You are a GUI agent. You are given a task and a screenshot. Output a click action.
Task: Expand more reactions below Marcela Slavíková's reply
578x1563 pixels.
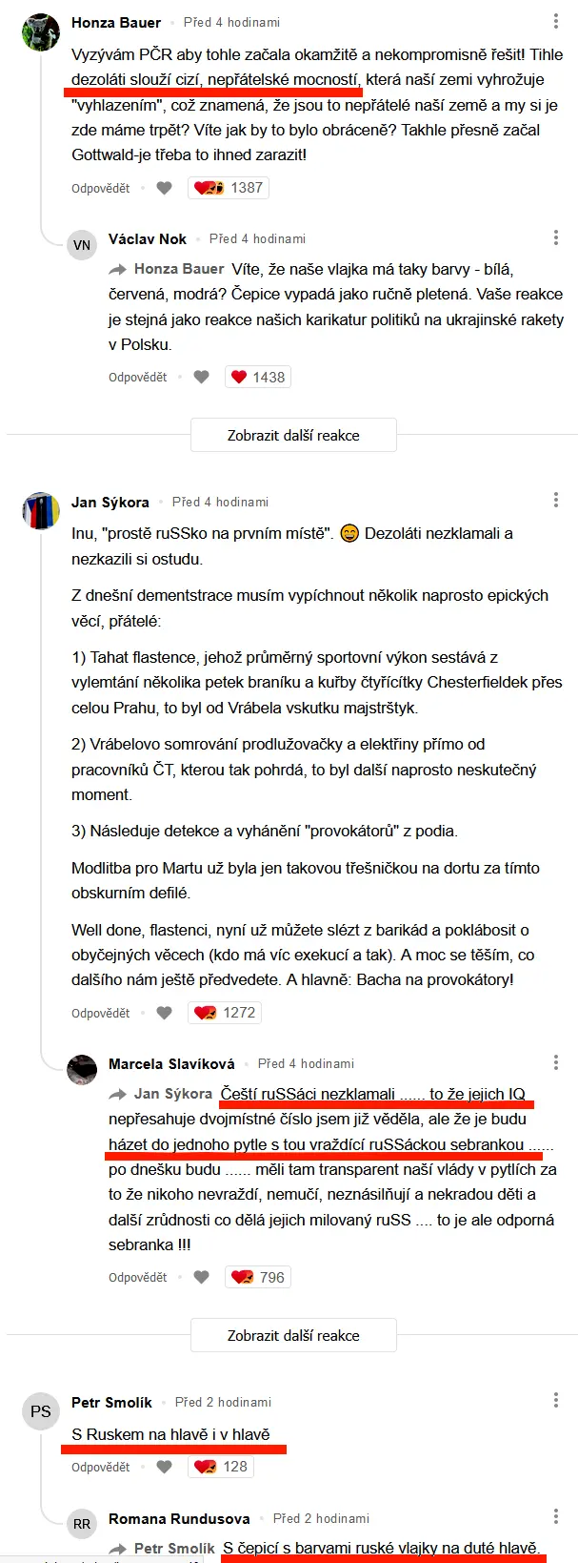click(293, 1335)
